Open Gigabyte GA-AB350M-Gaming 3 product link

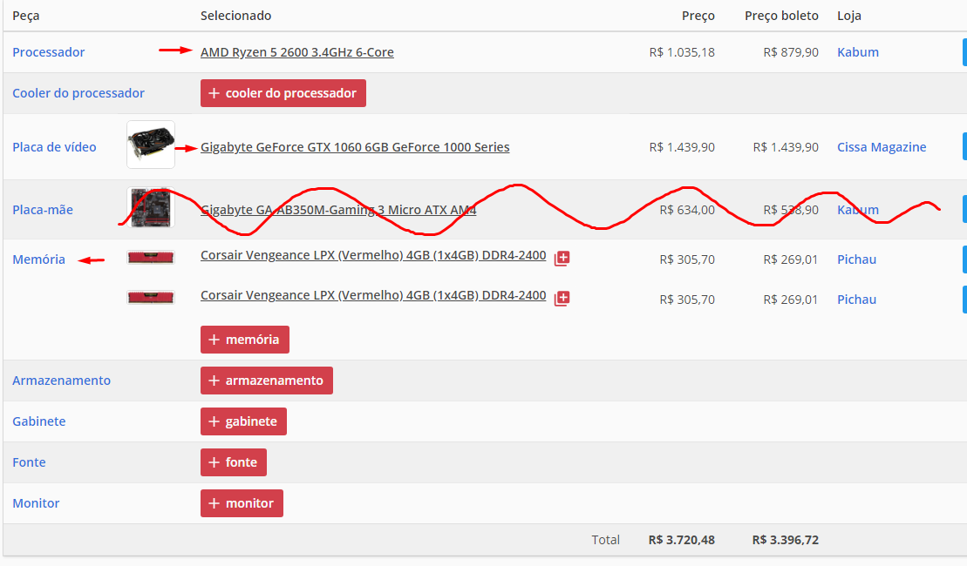point(338,210)
